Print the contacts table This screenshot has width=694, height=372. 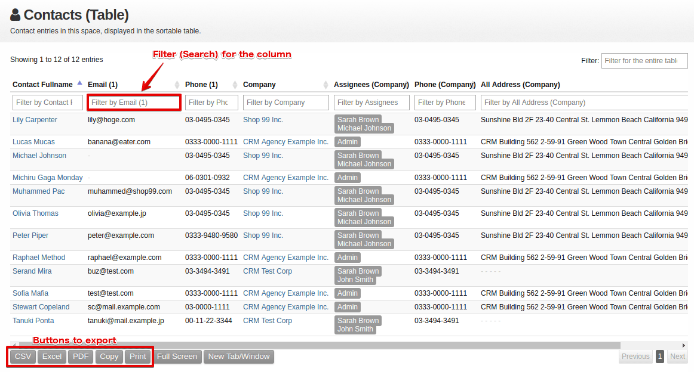click(x=137, y=356)
